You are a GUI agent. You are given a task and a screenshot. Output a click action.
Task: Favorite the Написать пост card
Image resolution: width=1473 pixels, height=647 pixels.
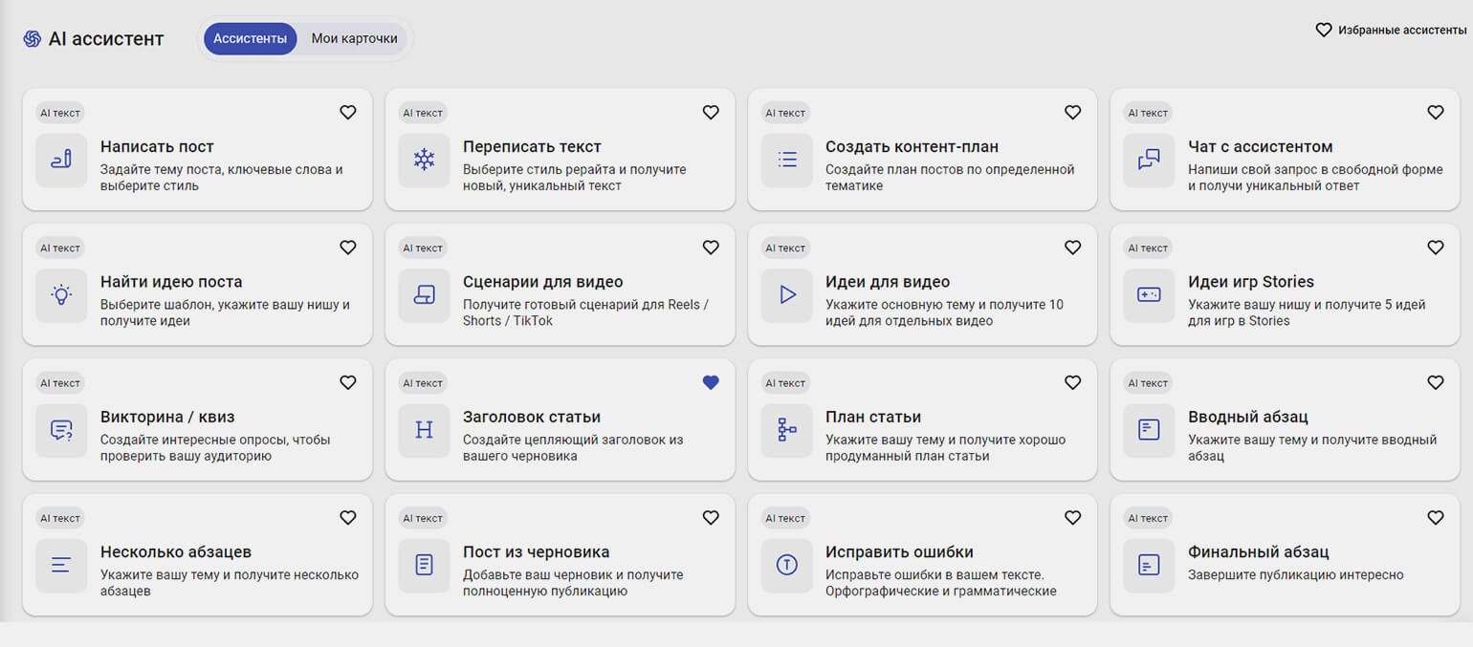(x=348, y=113)
